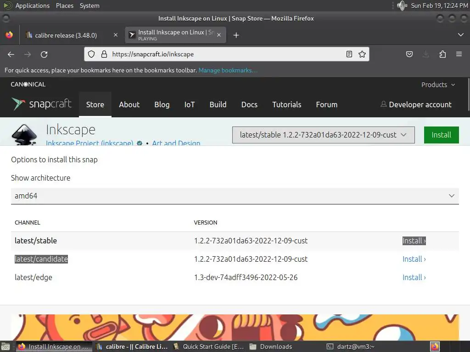Open the Build nav item
The image size is (470, 352).
pos(218,104)
